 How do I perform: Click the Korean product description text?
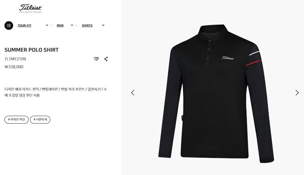(x=56, y=92)
